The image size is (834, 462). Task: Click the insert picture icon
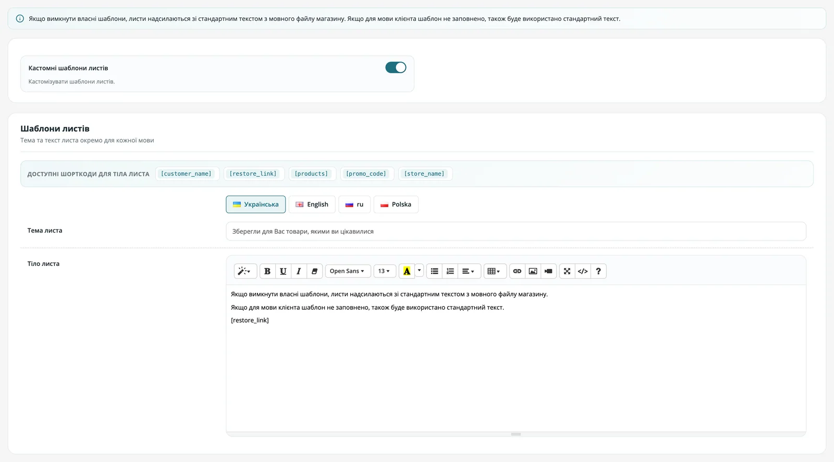(533, 271)
